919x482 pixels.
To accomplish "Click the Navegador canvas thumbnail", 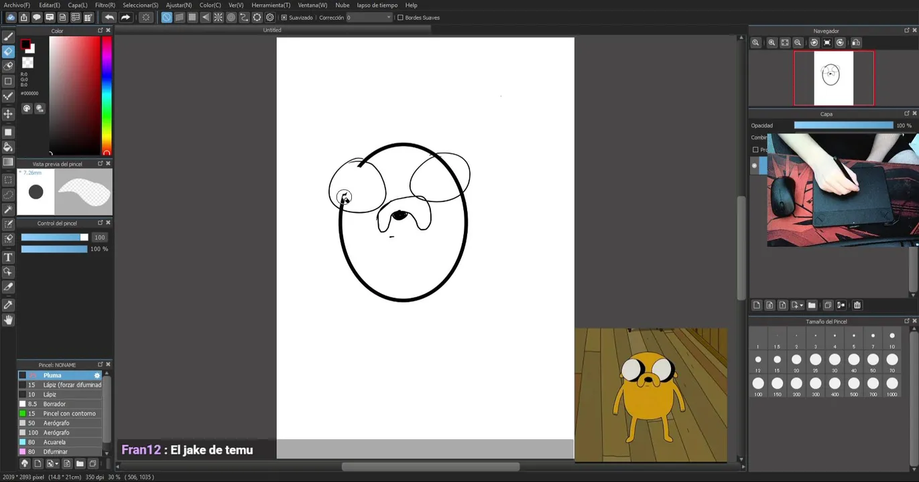I will coord(834,78).
